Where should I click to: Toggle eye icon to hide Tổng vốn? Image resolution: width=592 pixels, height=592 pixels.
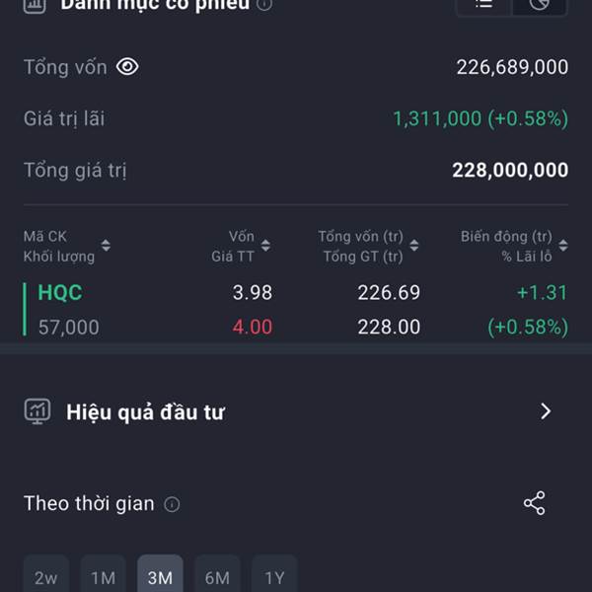coord(127,67)
